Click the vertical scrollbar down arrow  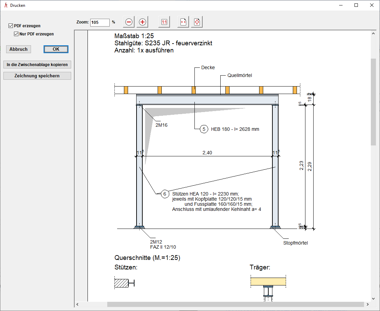[x=373, y=298]
